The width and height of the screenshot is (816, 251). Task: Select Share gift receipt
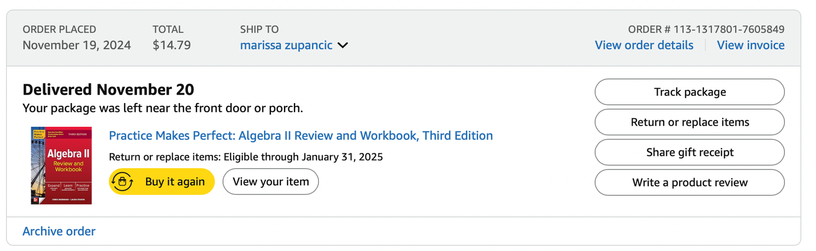(689, 152)
